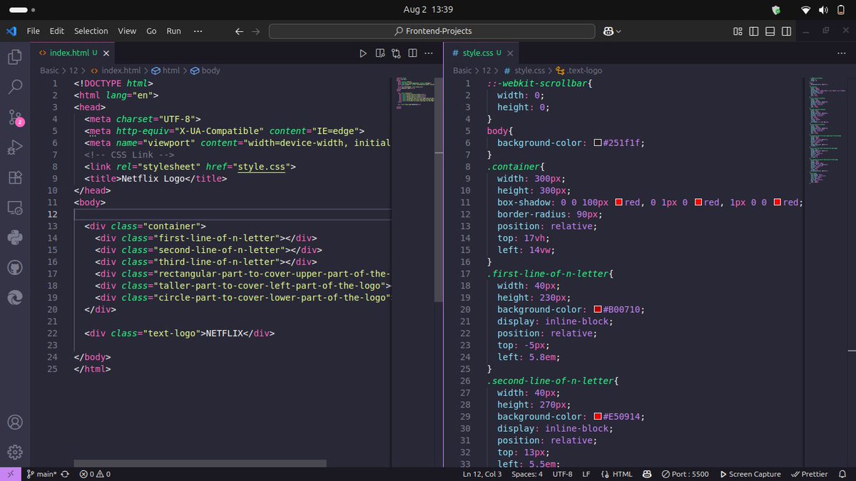Image resolution: width=856 pixels, height=481 pixels.
Task: Open the 12 breadcrumb in style.css editor
Action: click(x=486, y=71)
